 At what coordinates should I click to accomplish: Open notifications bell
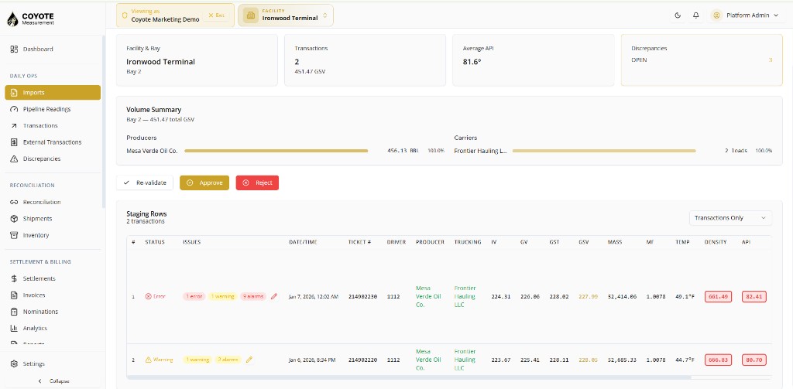point(696,15)
